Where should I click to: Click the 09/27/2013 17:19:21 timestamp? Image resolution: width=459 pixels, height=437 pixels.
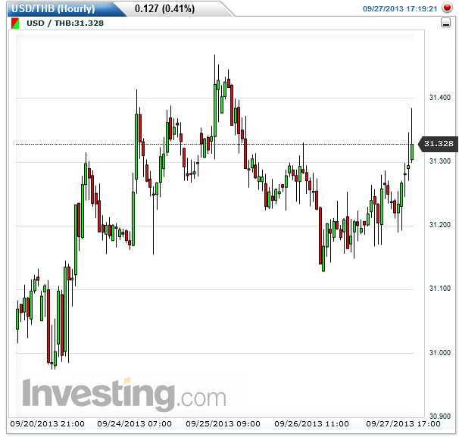(x=400, y=9)
